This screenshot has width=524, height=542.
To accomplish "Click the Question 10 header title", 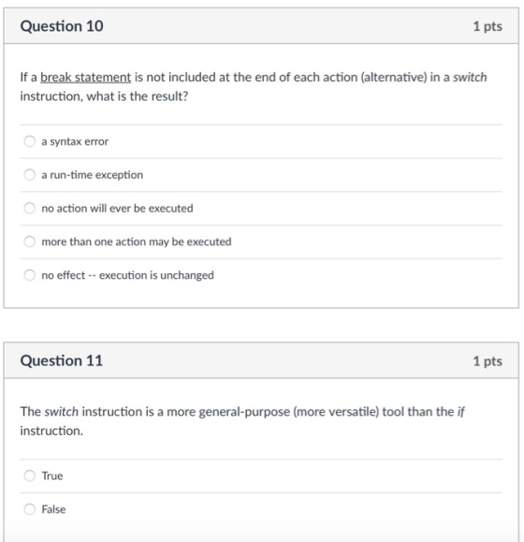I will coord(62,26).
